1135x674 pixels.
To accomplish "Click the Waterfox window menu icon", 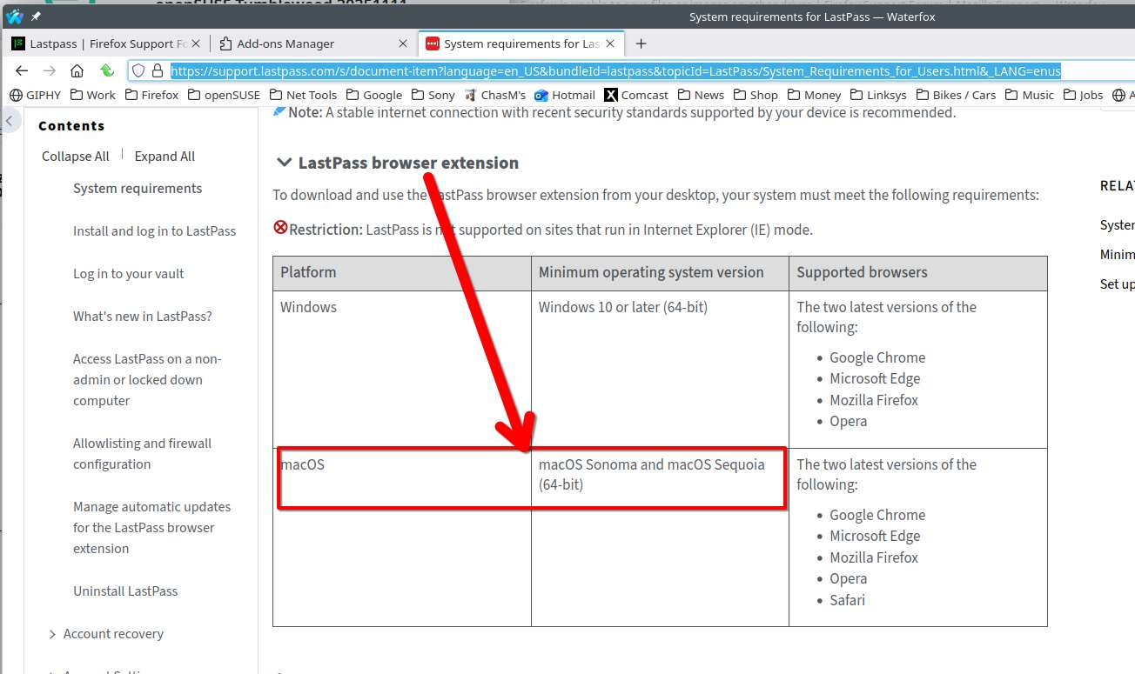I will [x=15, y=17].
